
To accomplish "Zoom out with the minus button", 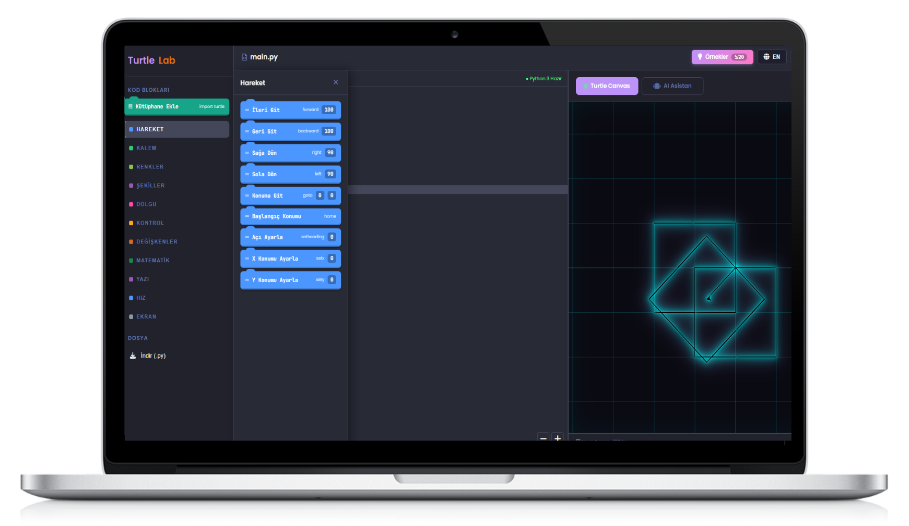I will (544, 438).
